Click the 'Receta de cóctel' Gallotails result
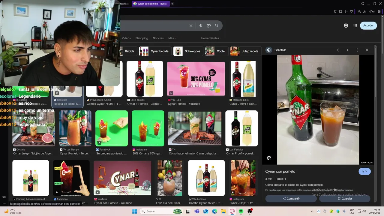The image size is (384, 216). (68, 104)
